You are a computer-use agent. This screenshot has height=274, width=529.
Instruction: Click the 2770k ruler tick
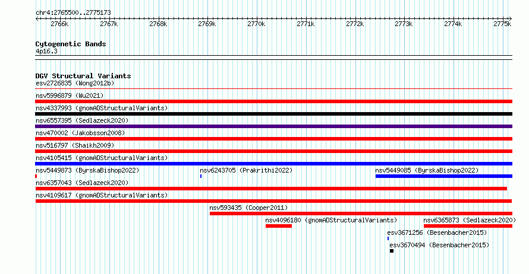point(256,24)
